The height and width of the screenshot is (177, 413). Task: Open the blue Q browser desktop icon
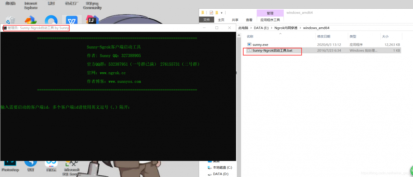[x=51, y=20]
